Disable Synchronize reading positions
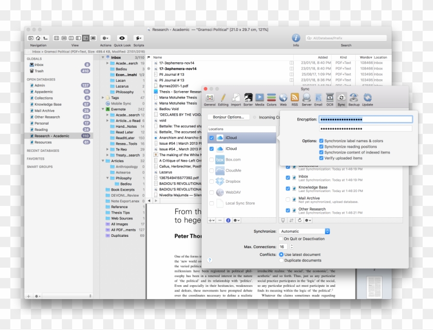 [x=321, y=146]
